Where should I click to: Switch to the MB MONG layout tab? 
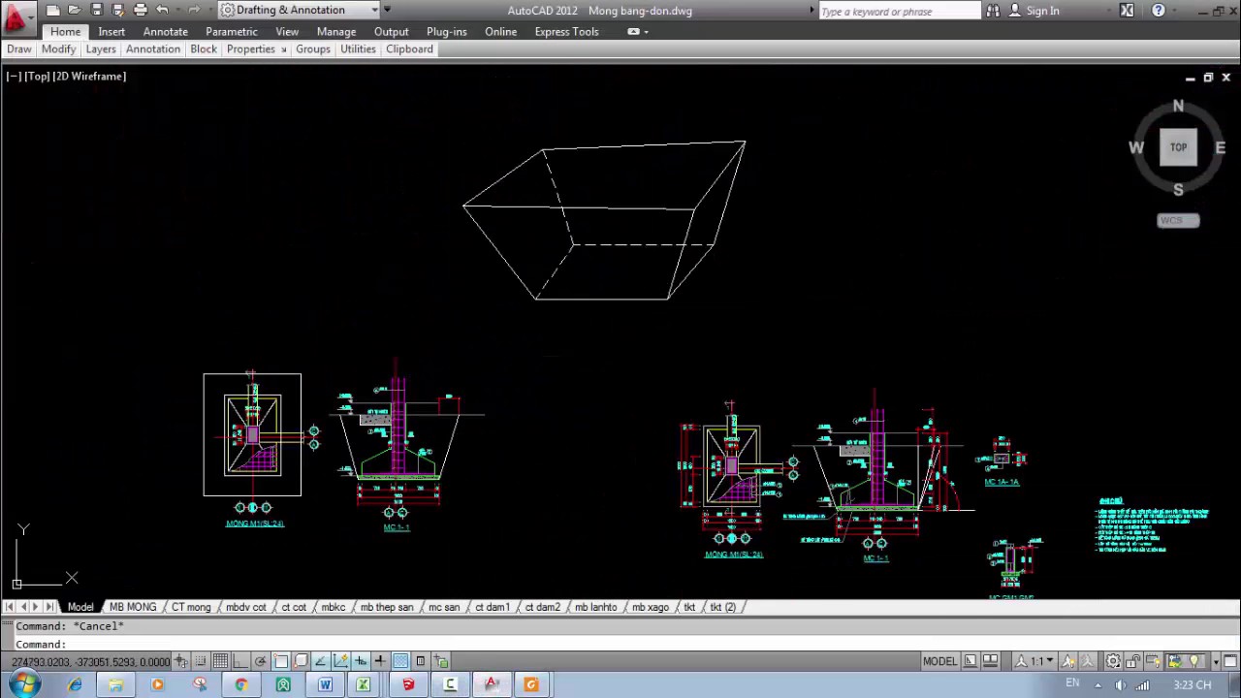coord(133,607)
